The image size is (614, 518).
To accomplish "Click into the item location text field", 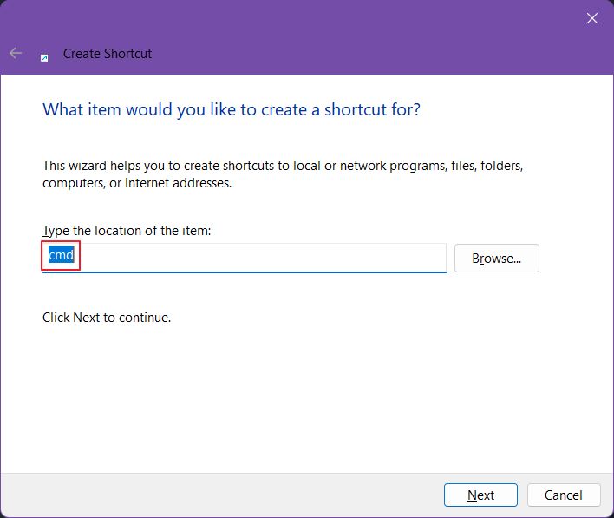I will point(244,257).
